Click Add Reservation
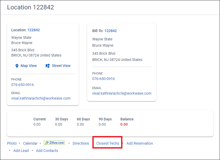The width and height of the screenshot is (220, 160). 139,143
